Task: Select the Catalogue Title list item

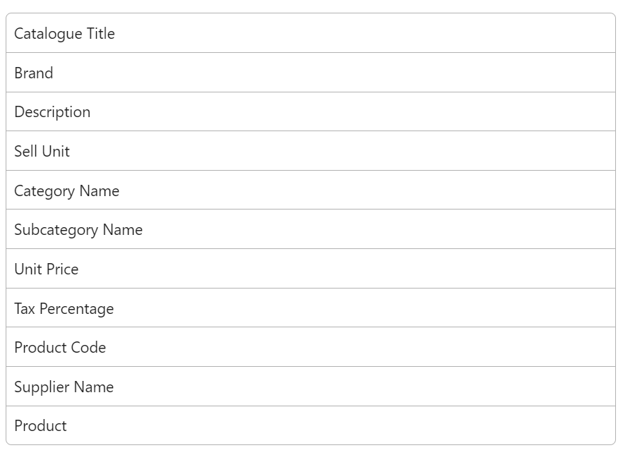Action: [311, 33]
